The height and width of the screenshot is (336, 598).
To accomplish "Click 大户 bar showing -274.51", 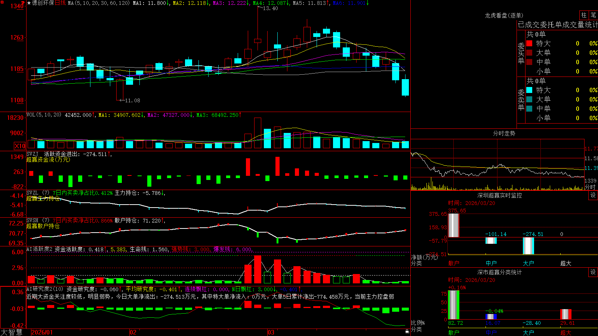I will pyautogui.click(x=528, y=246).
